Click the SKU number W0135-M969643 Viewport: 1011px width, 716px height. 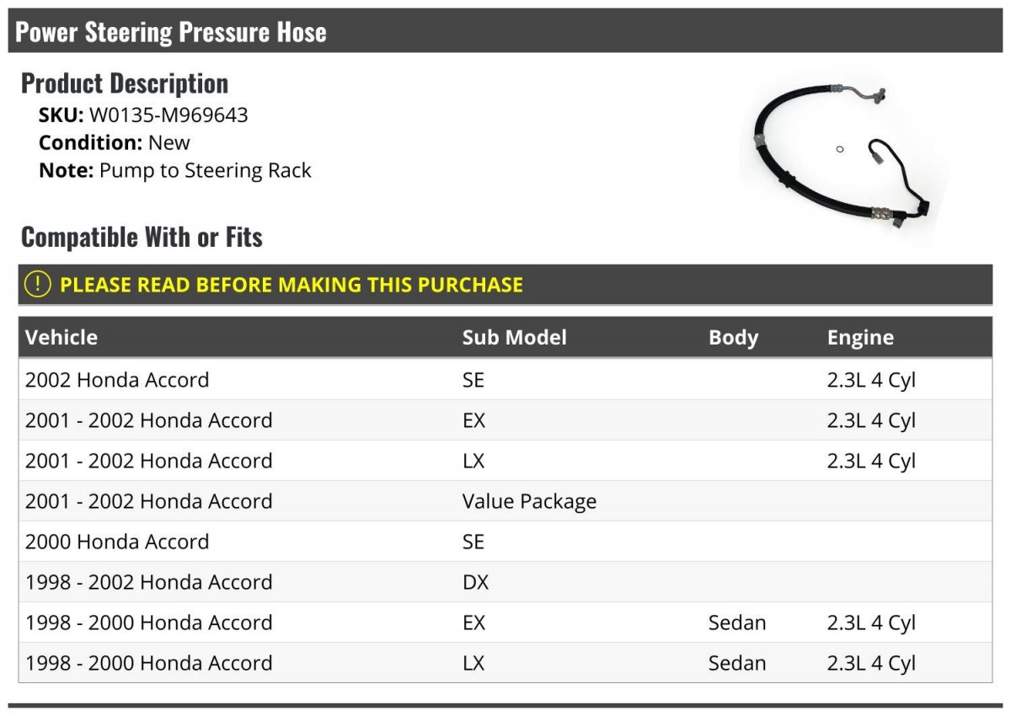coord(168,115)
